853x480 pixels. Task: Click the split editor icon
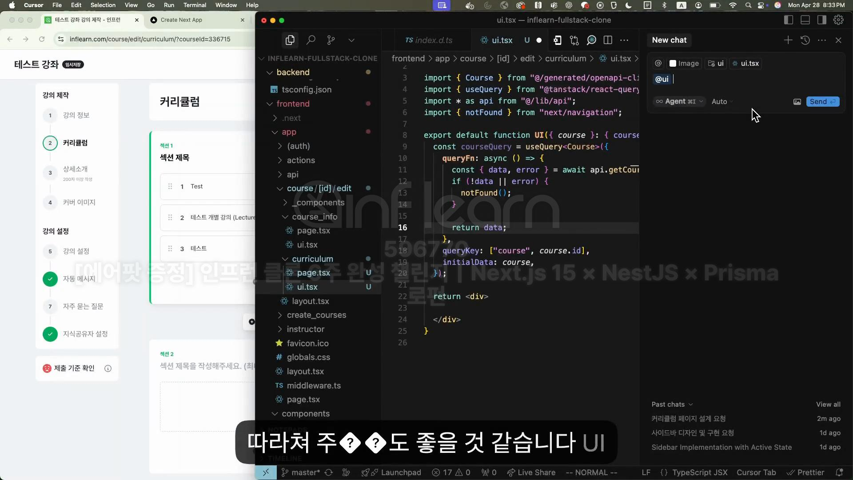(608, 40)
